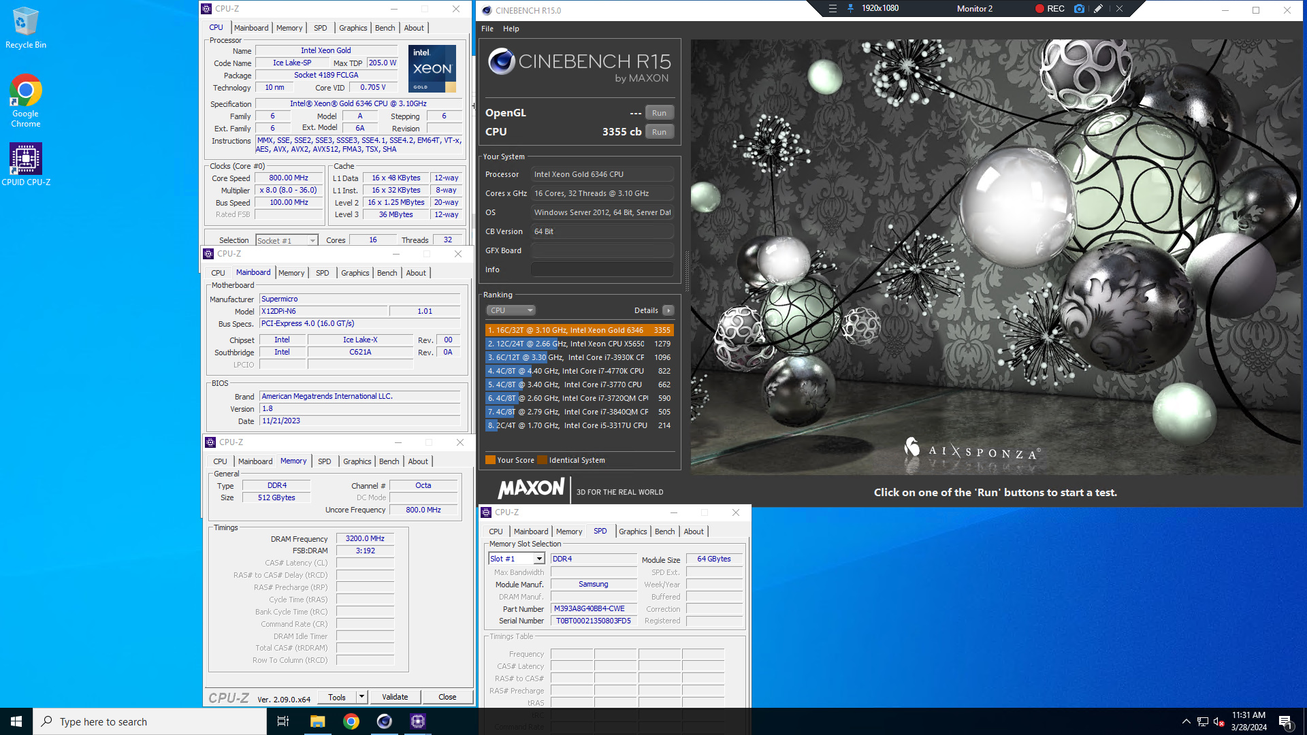Open network status tray icon
Screen dimensions: 1307x735
point(1203,721)
